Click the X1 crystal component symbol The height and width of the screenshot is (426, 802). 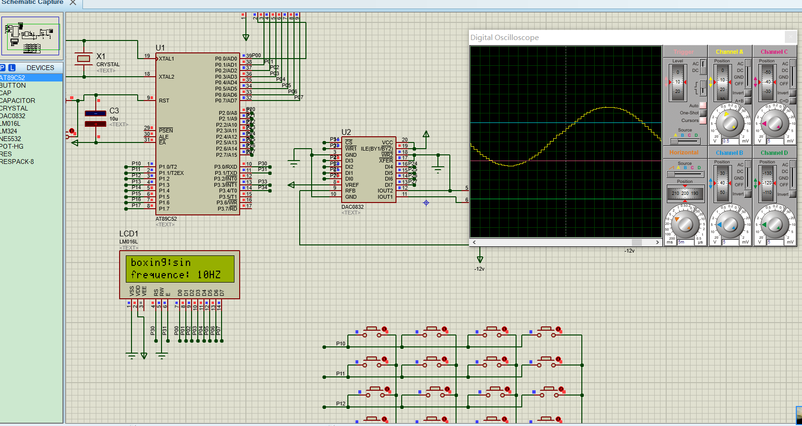84,59
